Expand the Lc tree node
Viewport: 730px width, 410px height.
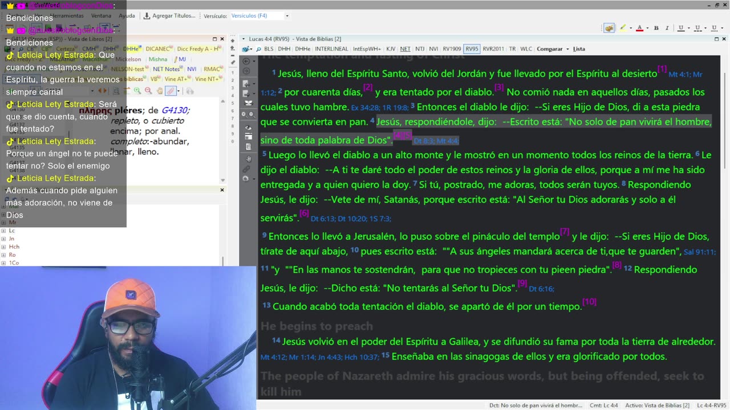tap(3, 231)
